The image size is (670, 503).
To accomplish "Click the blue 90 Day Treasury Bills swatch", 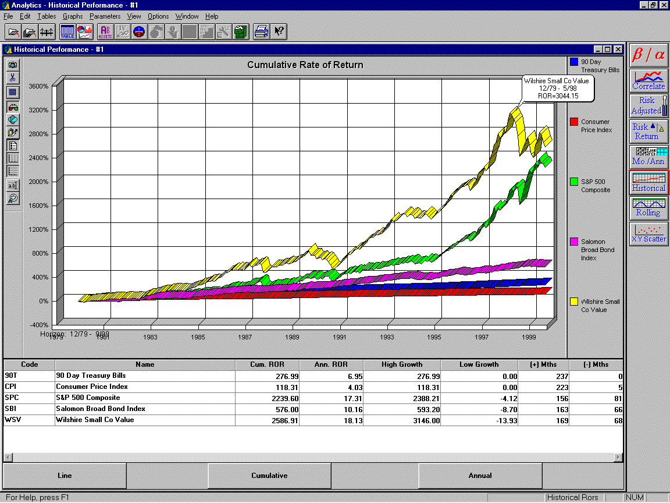I will pyautogui.click(x=574, y=62).
